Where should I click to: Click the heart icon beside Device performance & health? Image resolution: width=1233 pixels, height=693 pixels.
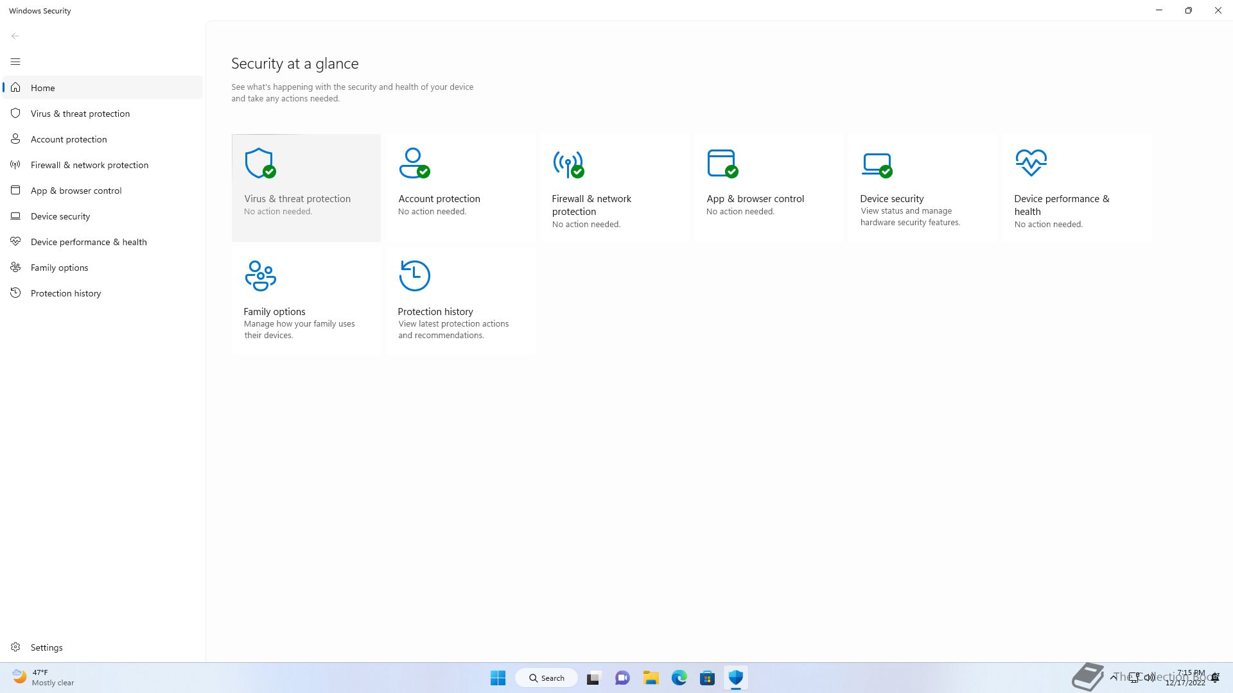(15, 241)
